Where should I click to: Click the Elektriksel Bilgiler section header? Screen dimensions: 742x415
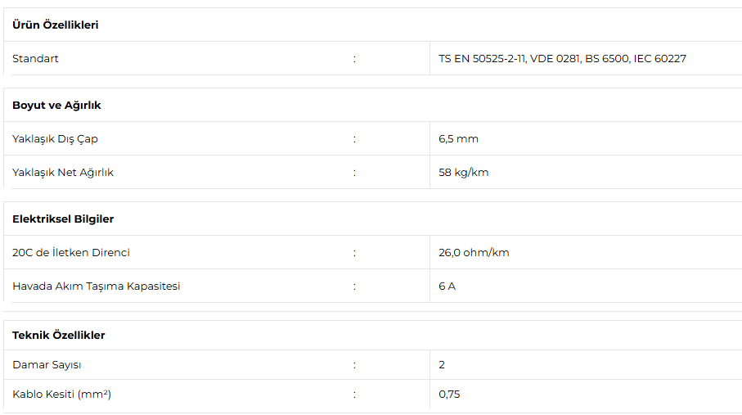point(63,219)
